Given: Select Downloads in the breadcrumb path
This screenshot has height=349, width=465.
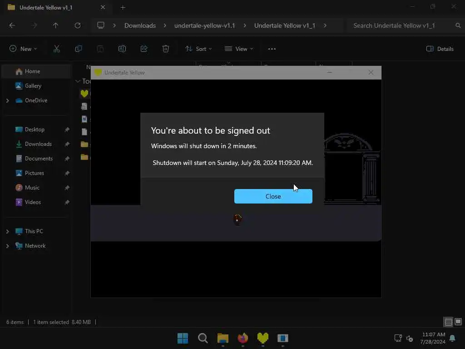Looking at the screenshot, I should (140, 25).
